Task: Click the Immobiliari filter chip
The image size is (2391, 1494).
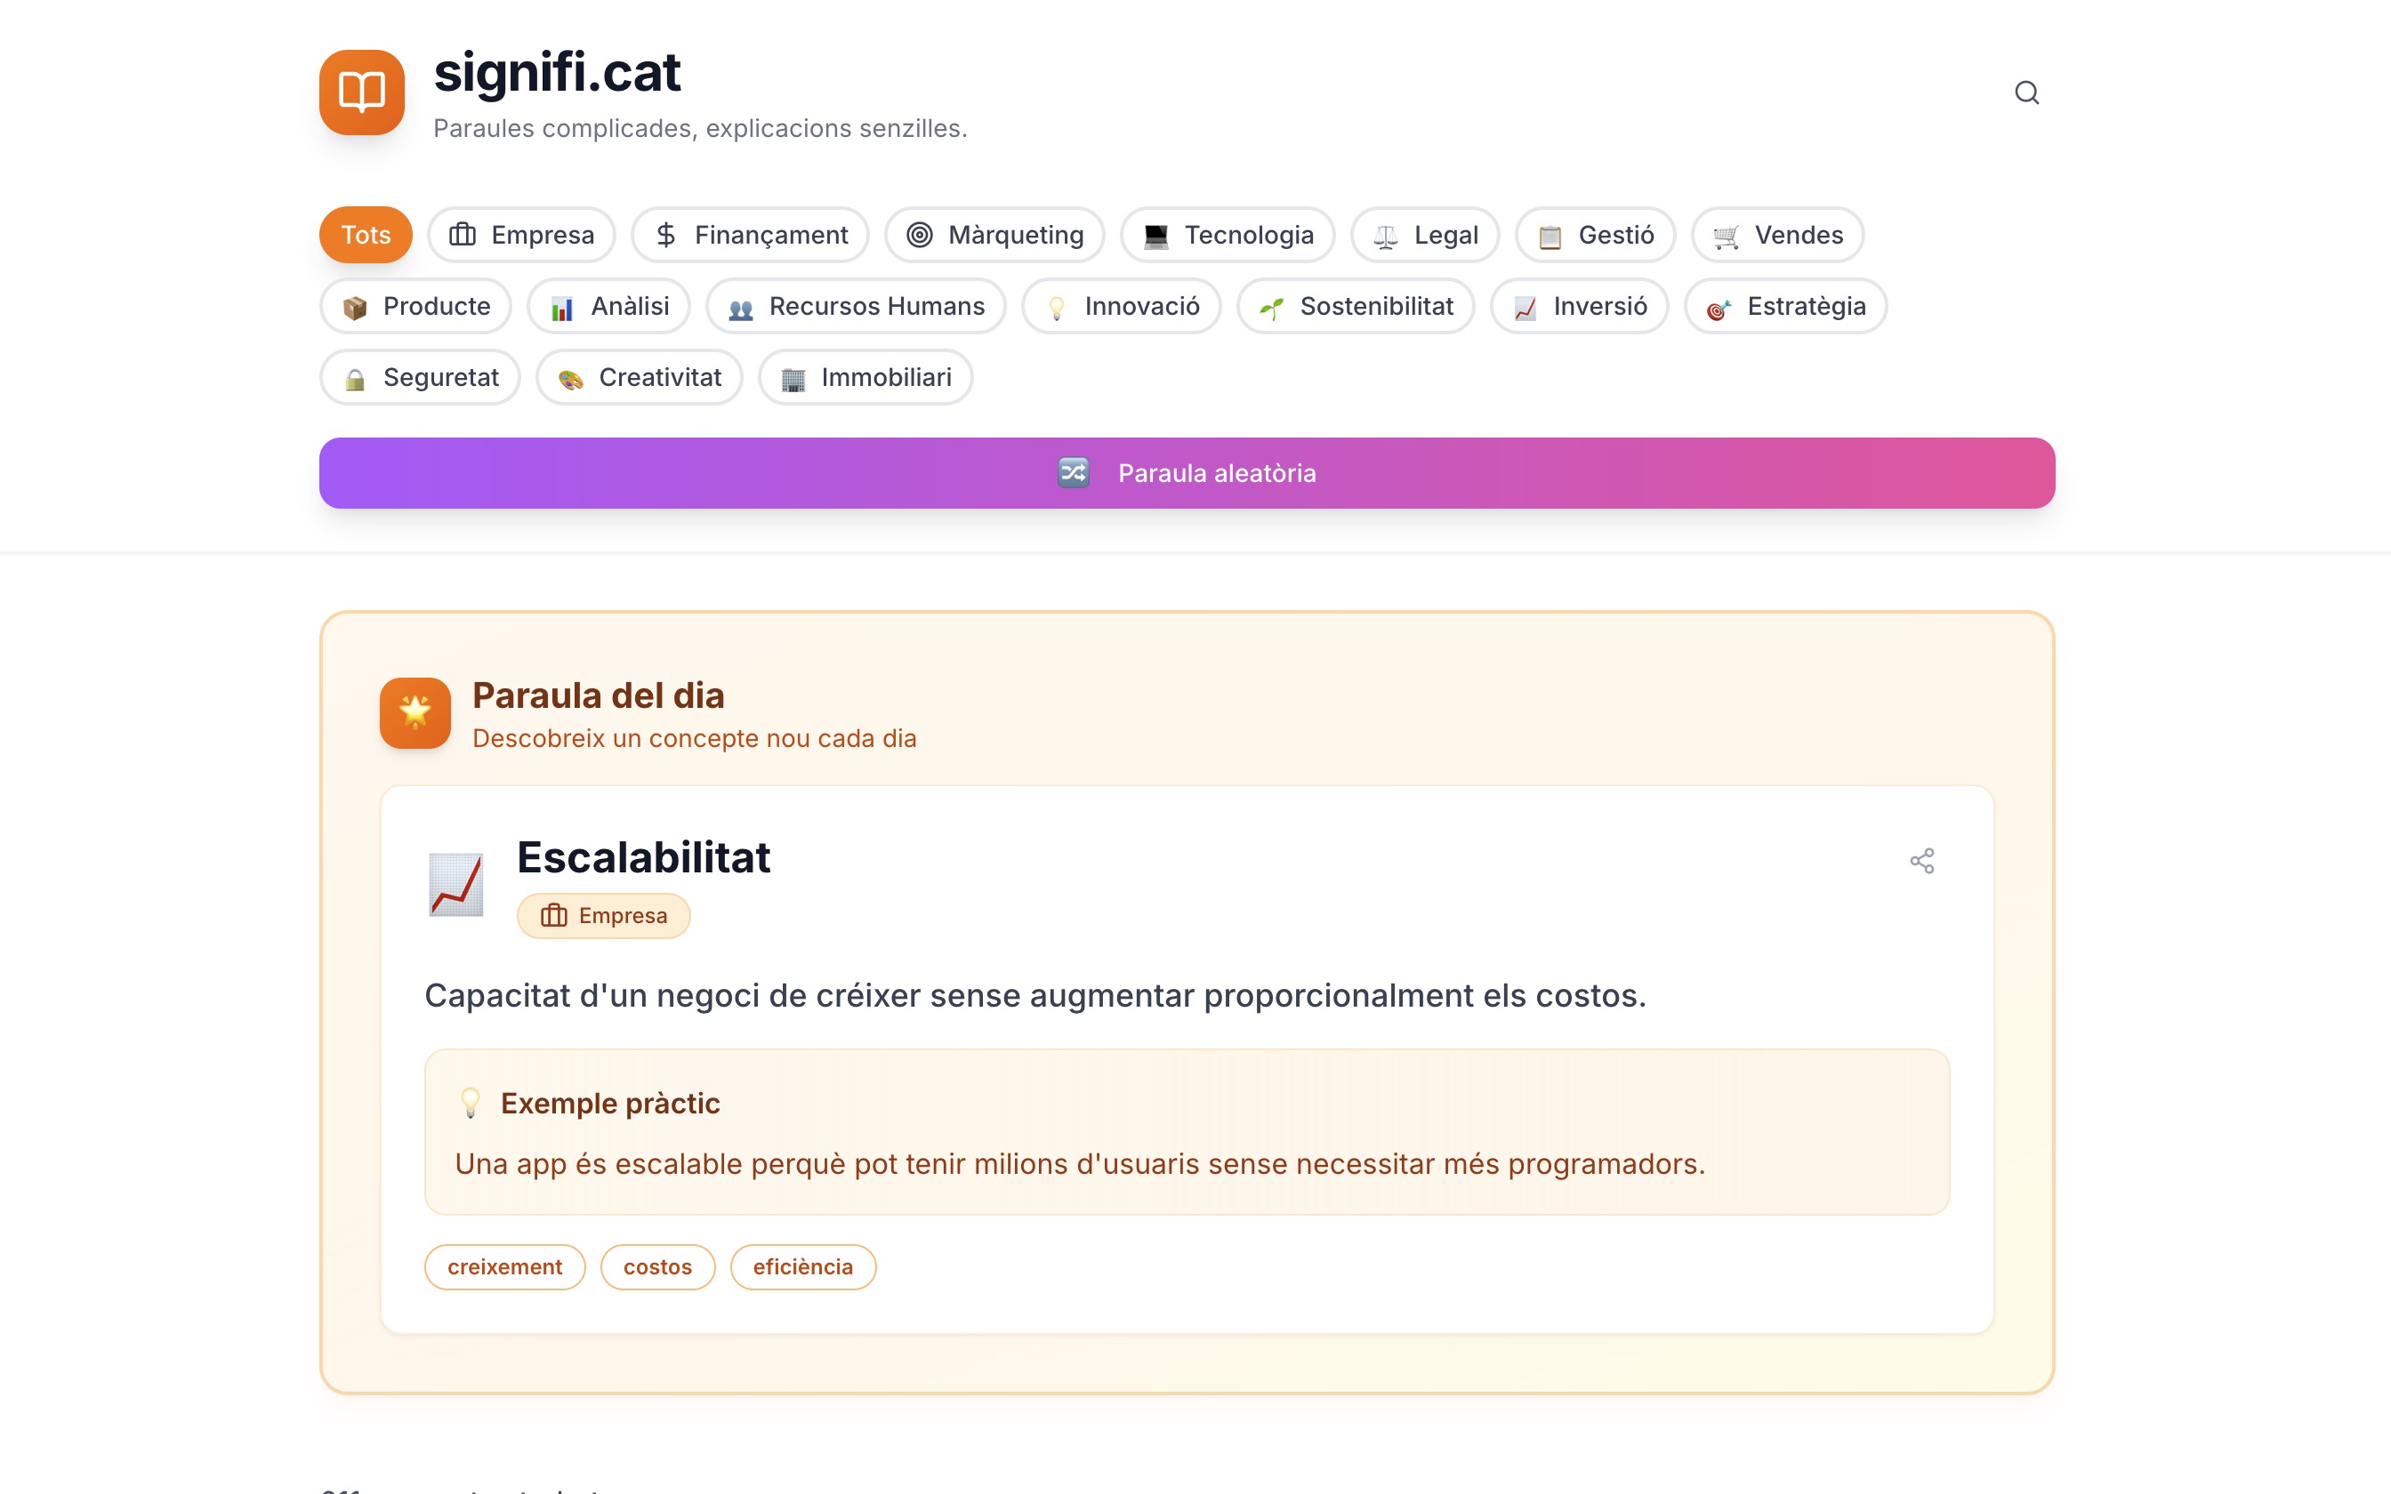Action: pos(865,376)
